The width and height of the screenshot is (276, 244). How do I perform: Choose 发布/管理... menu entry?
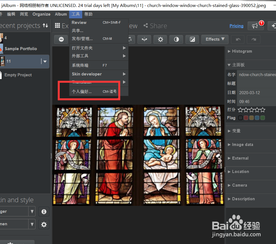(x=99, y=39)
